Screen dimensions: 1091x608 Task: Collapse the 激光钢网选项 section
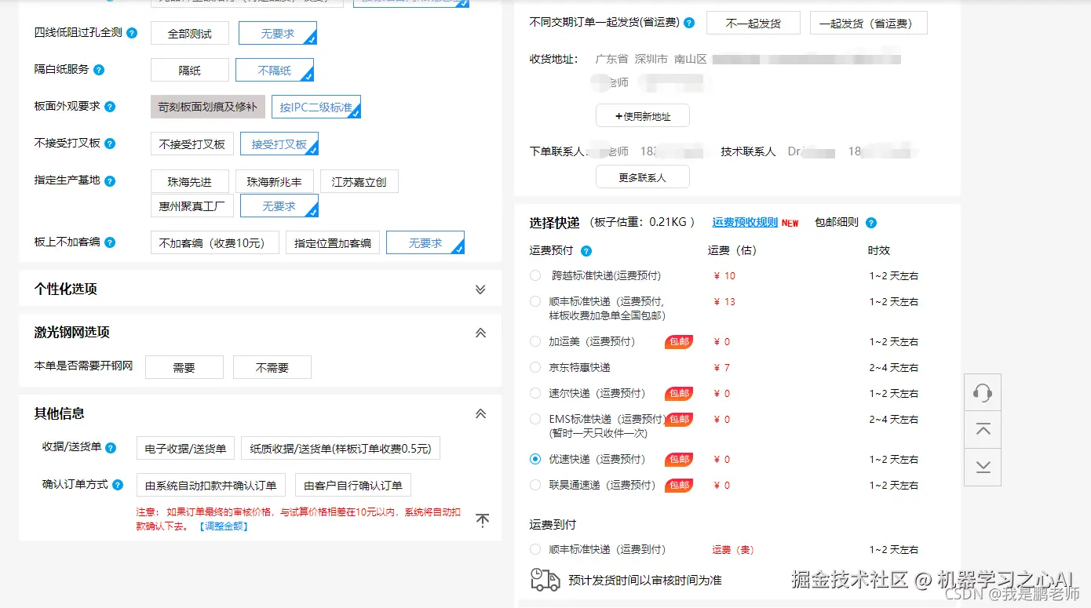[480, 332]
